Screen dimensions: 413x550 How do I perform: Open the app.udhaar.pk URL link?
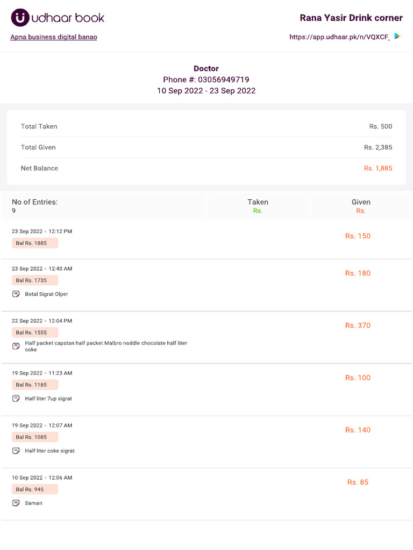click(x=339, y=37)
